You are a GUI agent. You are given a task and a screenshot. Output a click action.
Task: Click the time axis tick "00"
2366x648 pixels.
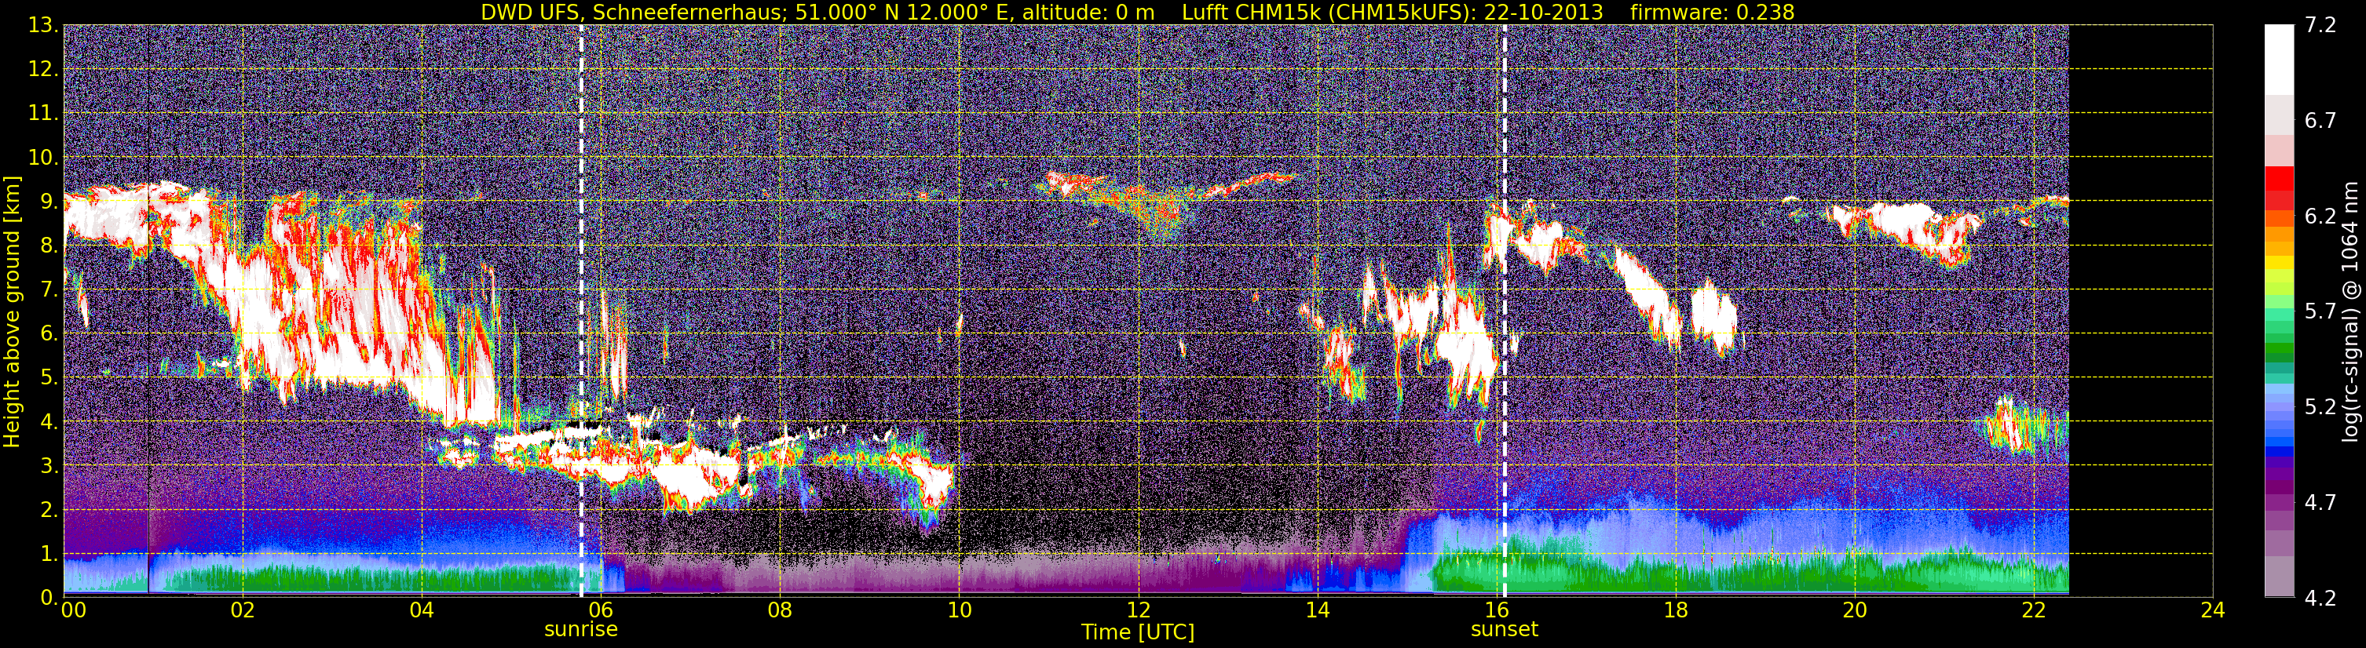pyautogui.click(x=74, y=611)
